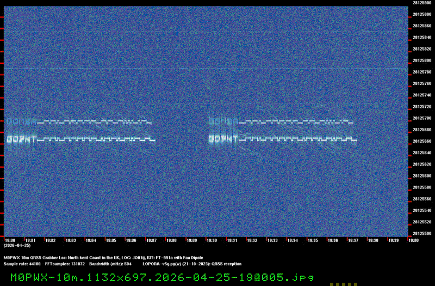Select the 18:05 time axis label

pos(111,240)
